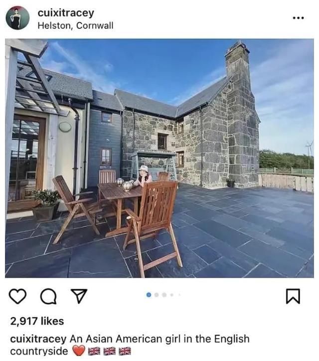This screenshot has height=361, width=319.
Task: Open cuixitracey's profile picture
Action: click(x=17, y=18)
